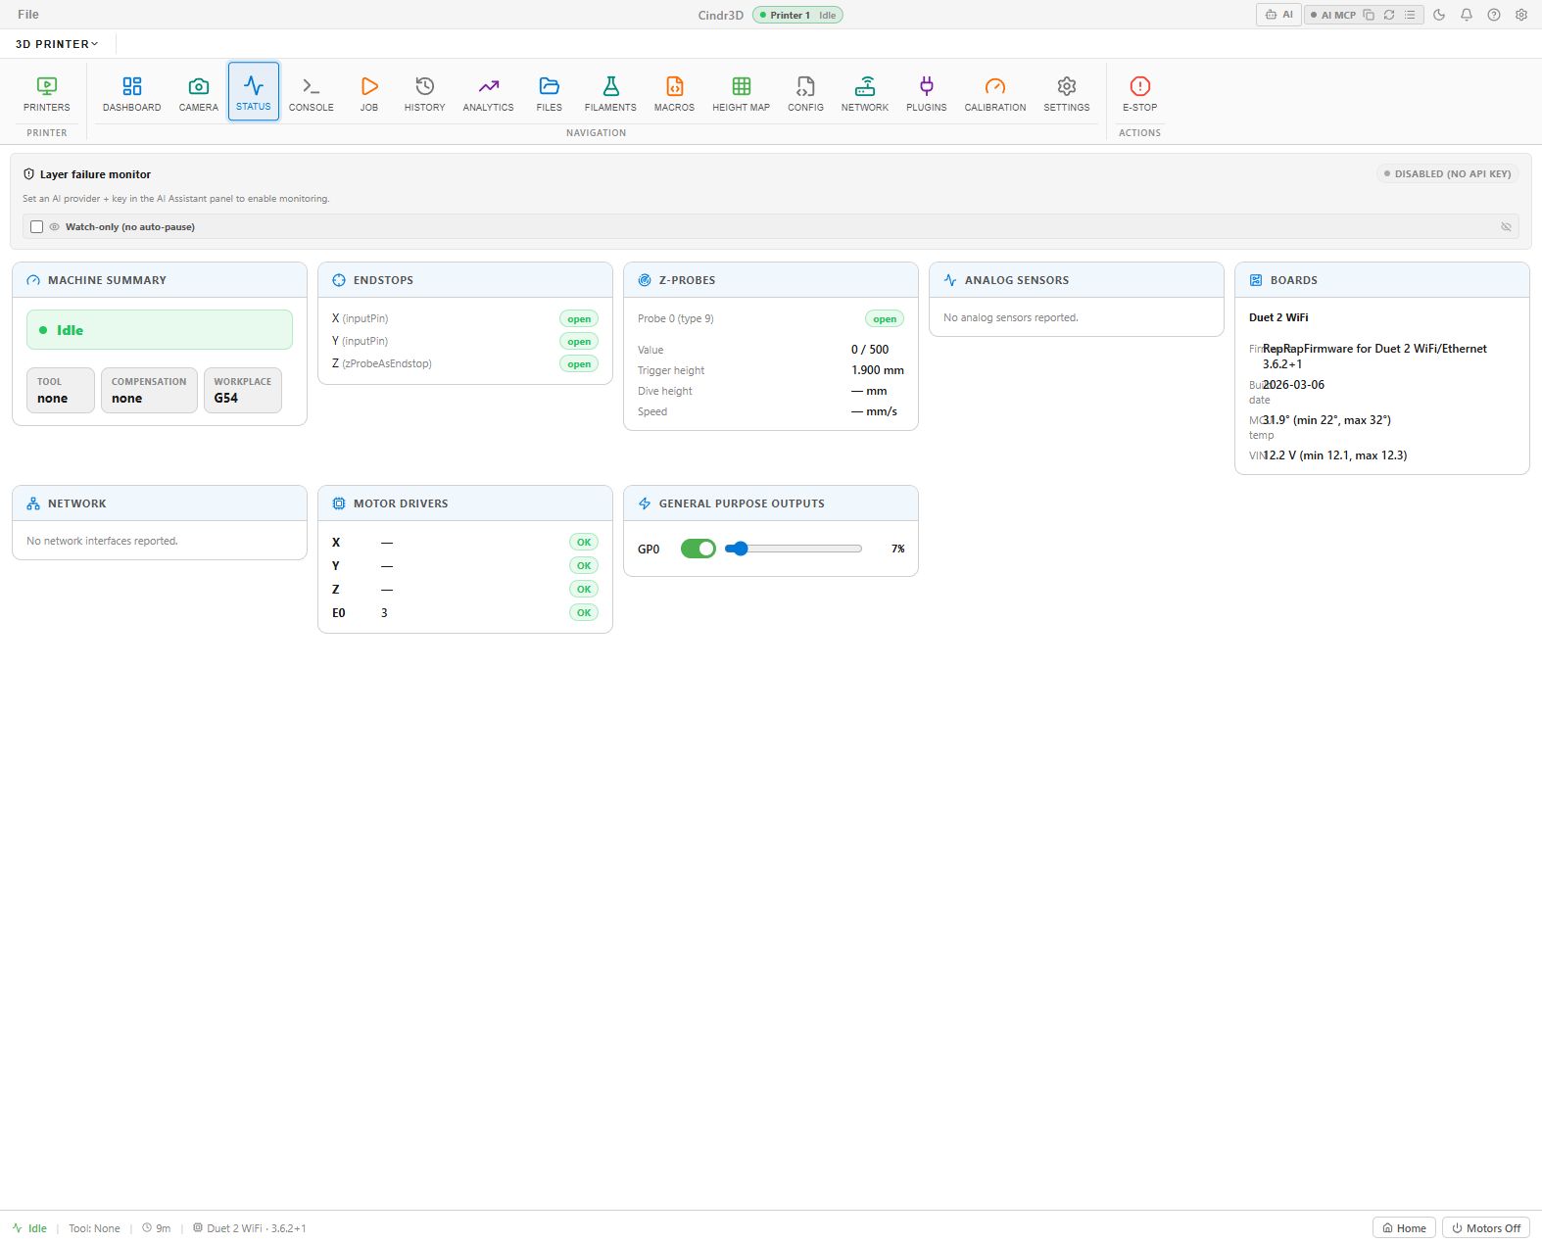The height and width of the screenshot is (1244, 1542).
Task: Open the AI assistant panel button
Action: [x=1278, y=15]
